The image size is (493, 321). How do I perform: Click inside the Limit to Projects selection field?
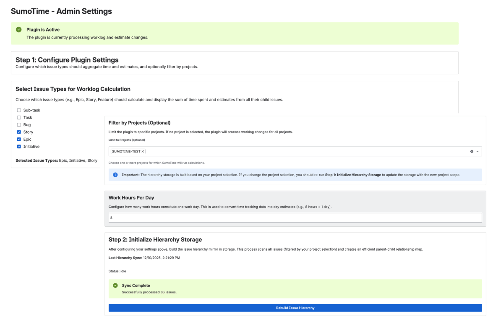point(294,151)
